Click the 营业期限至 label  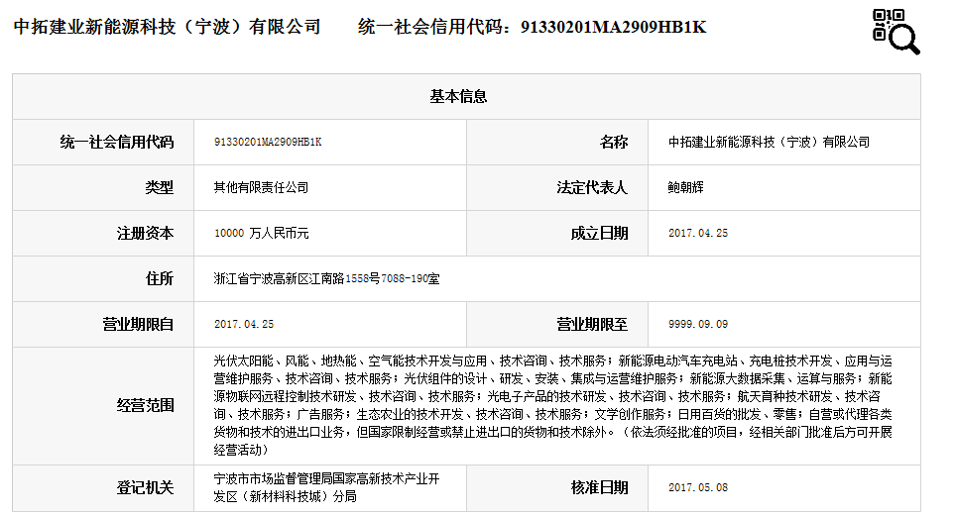(592, 325)
